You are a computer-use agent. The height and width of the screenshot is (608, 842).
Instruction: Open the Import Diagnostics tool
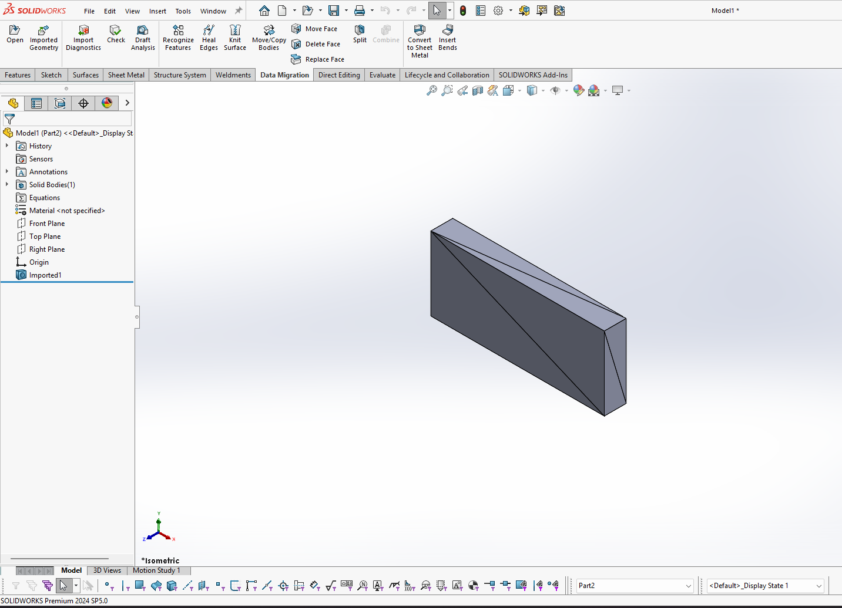(83, 36)
